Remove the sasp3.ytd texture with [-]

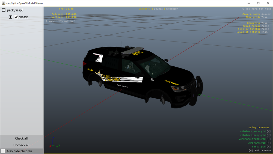[x=269, y=147]
